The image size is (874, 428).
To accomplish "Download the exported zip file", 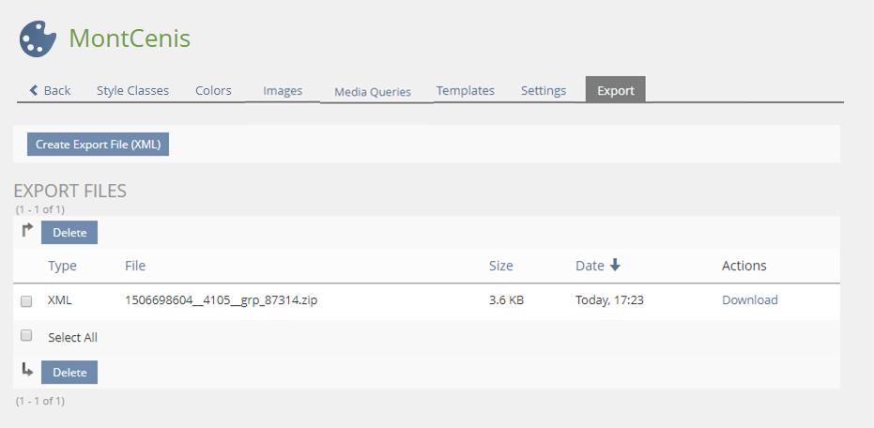I will click(x=749, y=300).
